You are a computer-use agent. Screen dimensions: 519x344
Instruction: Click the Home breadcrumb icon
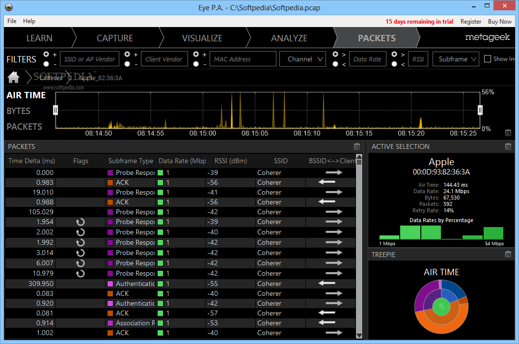click(14, 78)
